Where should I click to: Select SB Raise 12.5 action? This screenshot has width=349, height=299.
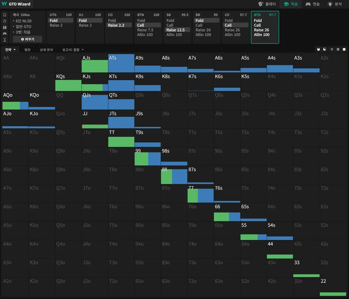(177, 30)
